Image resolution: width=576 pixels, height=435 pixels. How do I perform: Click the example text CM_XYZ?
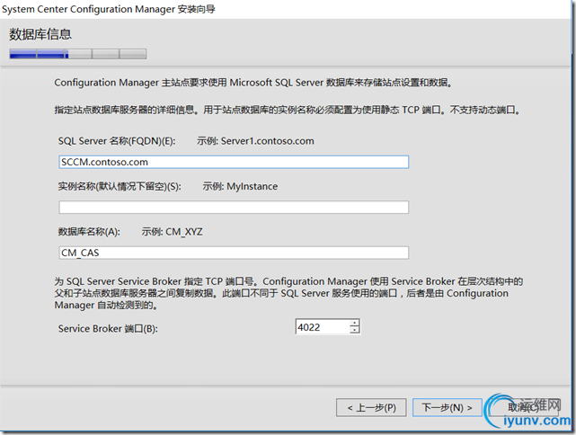(x=183, y=232)
